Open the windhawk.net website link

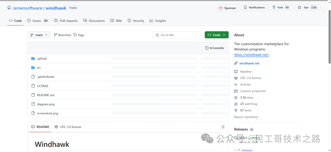point(249,63)
